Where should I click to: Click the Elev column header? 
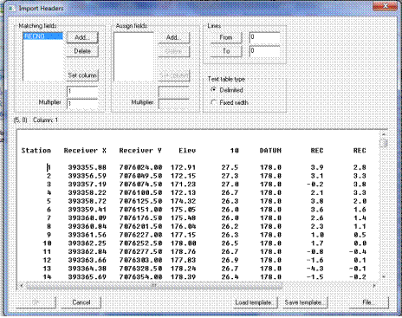point(187,151)
